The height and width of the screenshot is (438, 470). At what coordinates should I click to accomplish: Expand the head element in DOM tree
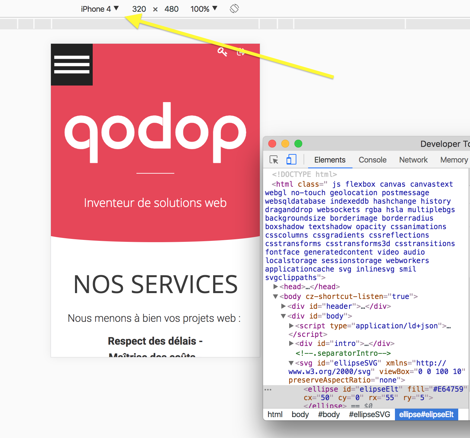click(276, 287)
